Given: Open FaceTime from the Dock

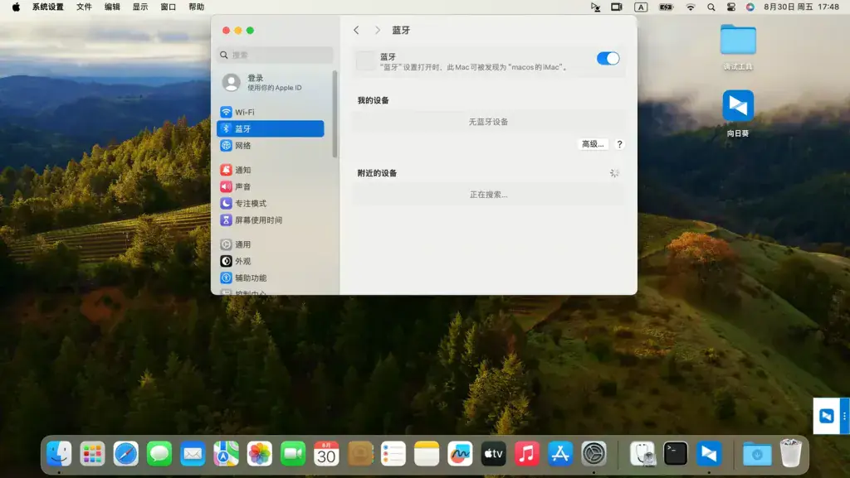Looking at the screenshot, I should (293, 454).
